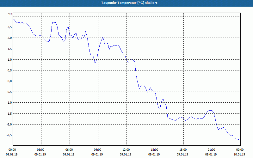Image resolution: width=253 pixels, height=158 pixels.
Task: Click the chart title 'Taupunkt-Temperatur [°C] skaliert'
Action: click(x=129, y=3)
